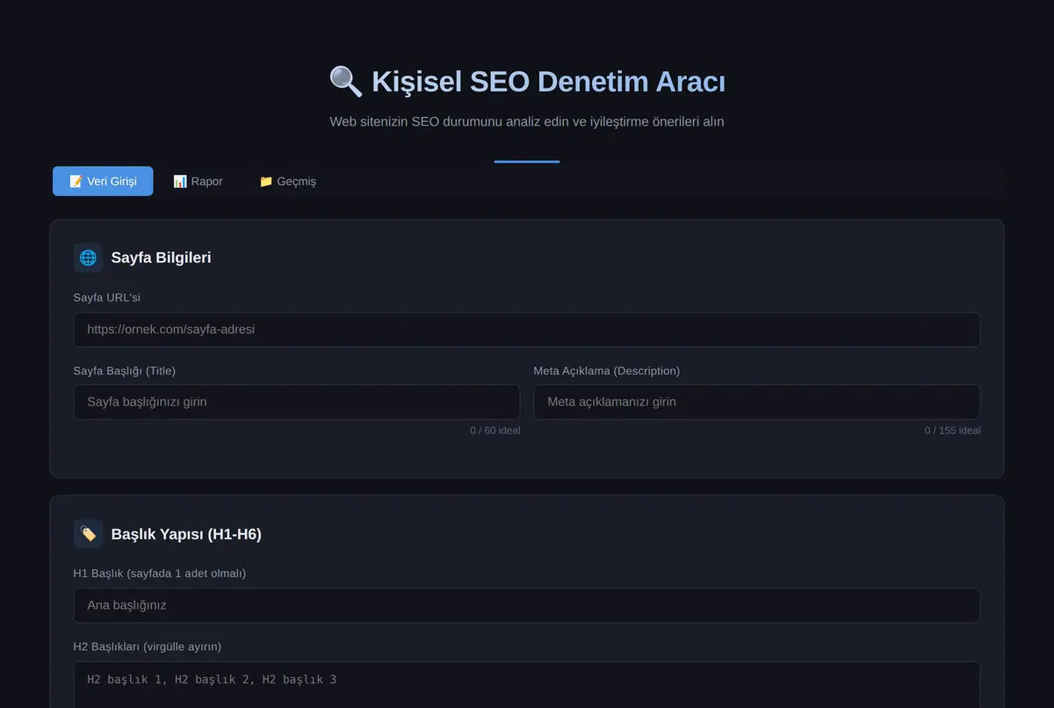Click the Başlık Yapısı (H1-H6) heading

tap(186, 533)
